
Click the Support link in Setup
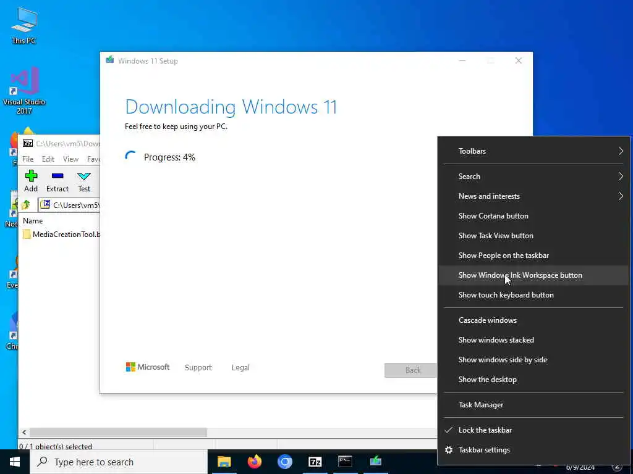pyautogui.click(x=198, y=368)
